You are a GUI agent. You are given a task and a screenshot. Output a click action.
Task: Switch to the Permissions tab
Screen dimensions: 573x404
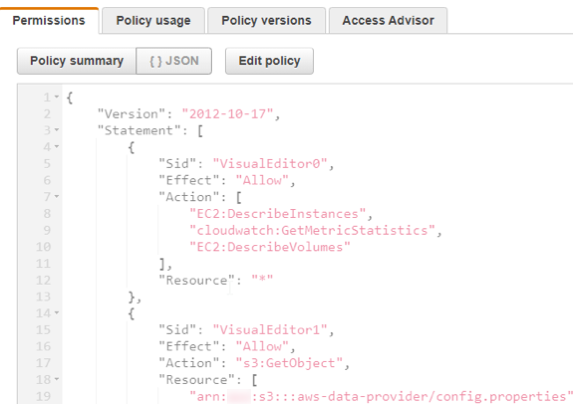[48, 21]
